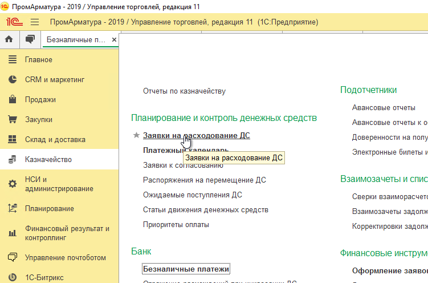
Task: Open Доверенности на получение link
Action: 390,137
